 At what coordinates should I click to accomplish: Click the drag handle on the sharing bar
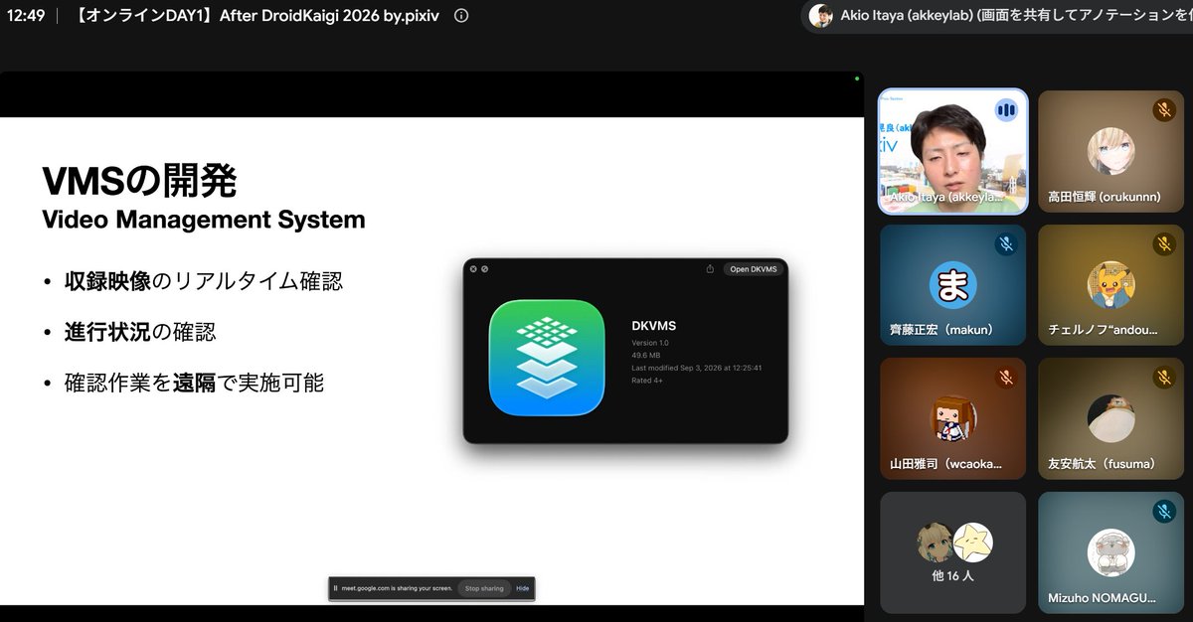[336, 588]
